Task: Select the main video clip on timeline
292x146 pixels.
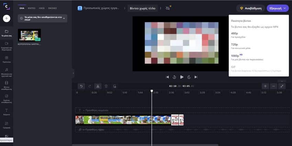Action: click(123, 120)
